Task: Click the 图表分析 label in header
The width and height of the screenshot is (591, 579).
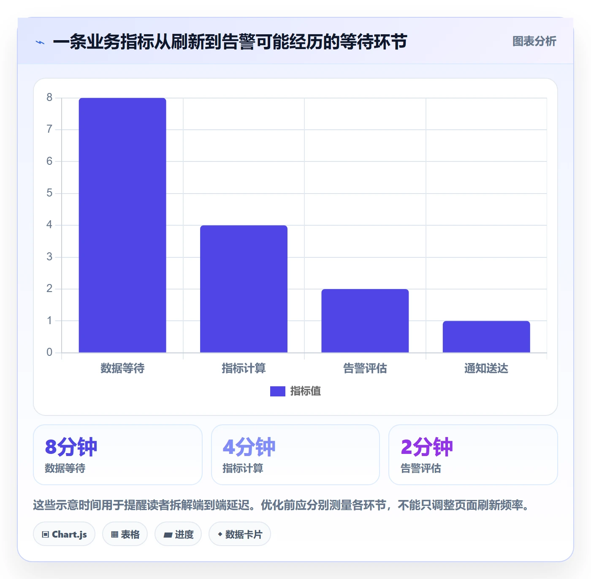Action: [x=534, y=41]
